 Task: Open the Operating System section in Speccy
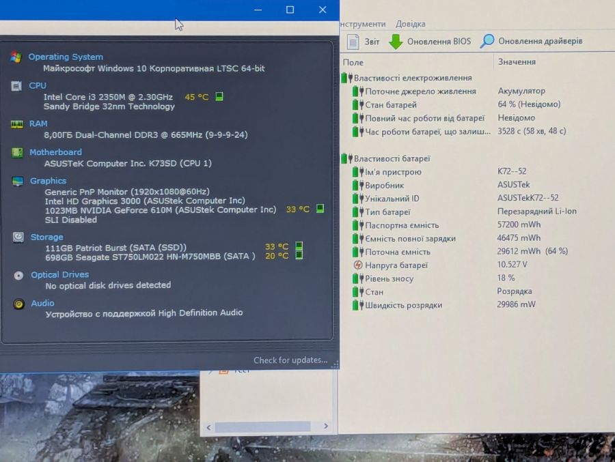[x=66, y=57]
